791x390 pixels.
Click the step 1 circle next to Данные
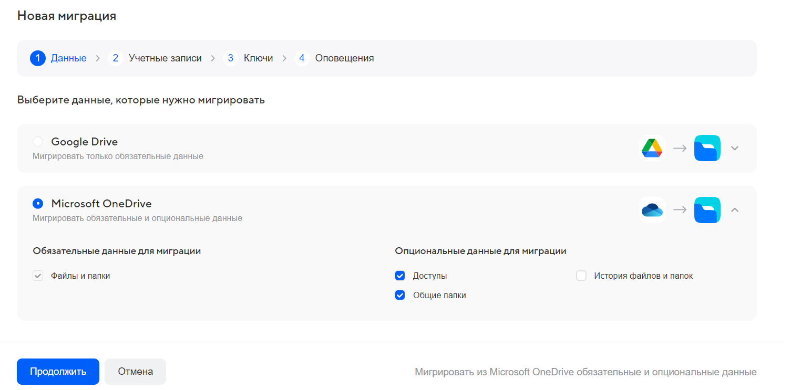[x=37, y=58]
